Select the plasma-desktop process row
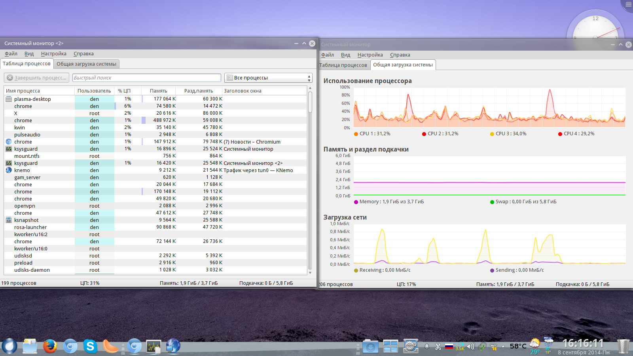Screen dimensions: 633x356 [32, 99]
